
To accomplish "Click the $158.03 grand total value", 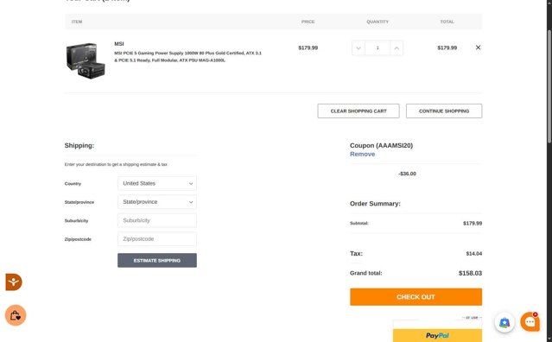I will [470, 273].
